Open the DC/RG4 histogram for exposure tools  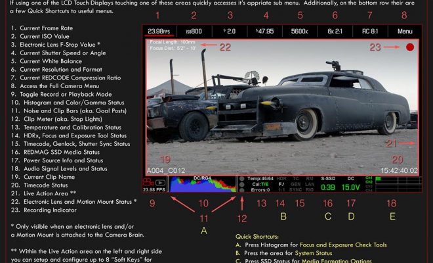[x=202, y=184]
